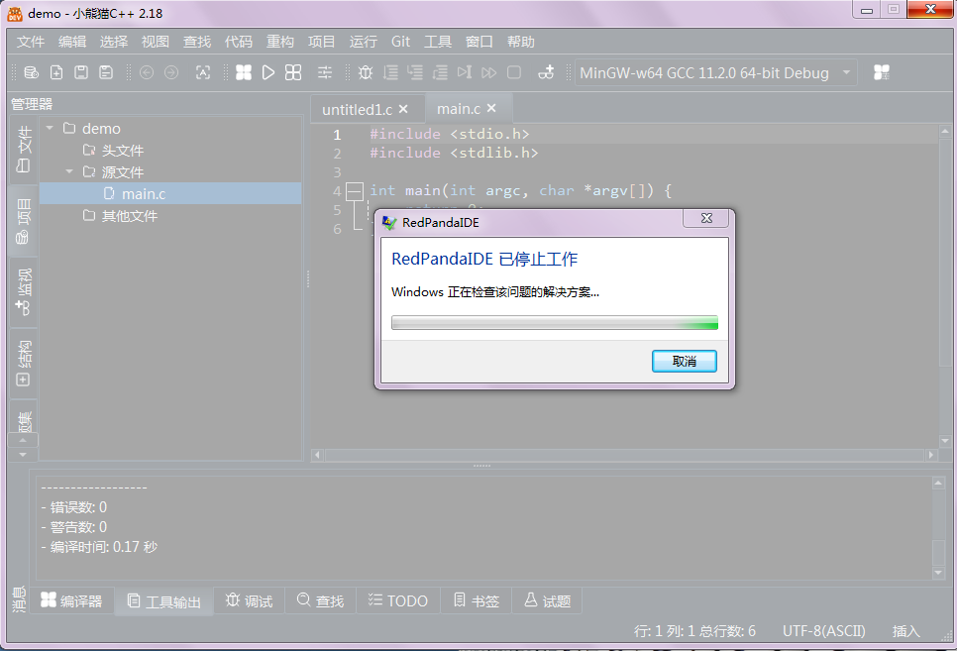The width and height of the screenshot is (957, 651).
Task: Close the untitled1.c editor tab
Action: click(403, 109)
